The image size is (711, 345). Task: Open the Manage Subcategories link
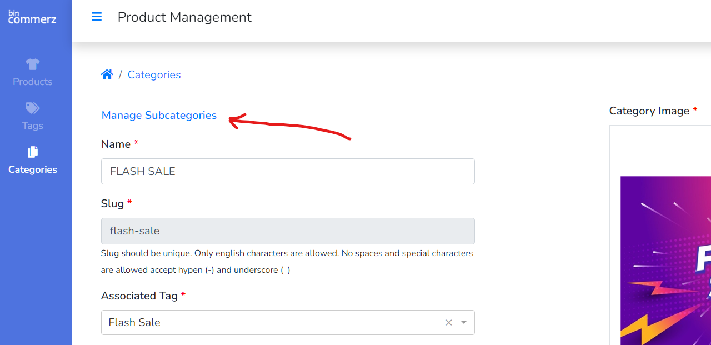[159, 115]
